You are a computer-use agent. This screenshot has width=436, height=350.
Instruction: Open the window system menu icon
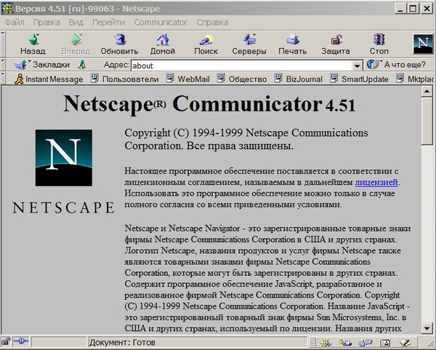[x=7, y=8]
